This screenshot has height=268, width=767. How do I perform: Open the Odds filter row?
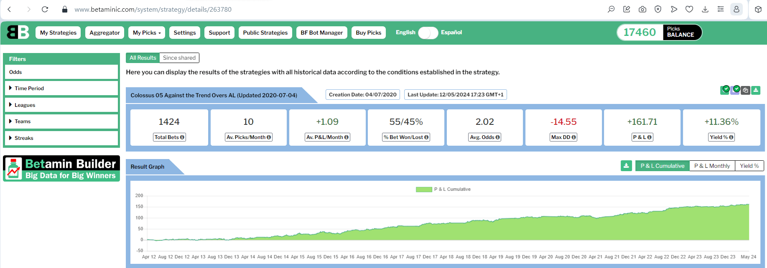pos(61,72)
